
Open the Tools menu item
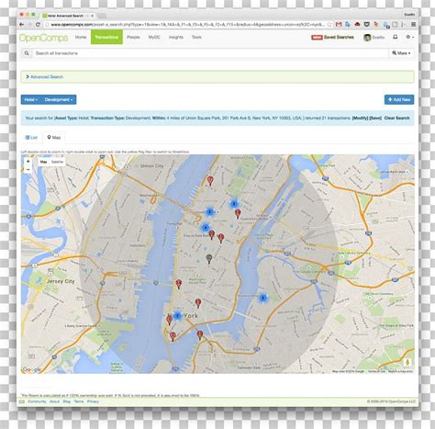pyautogui.click(x=196, y=37)
